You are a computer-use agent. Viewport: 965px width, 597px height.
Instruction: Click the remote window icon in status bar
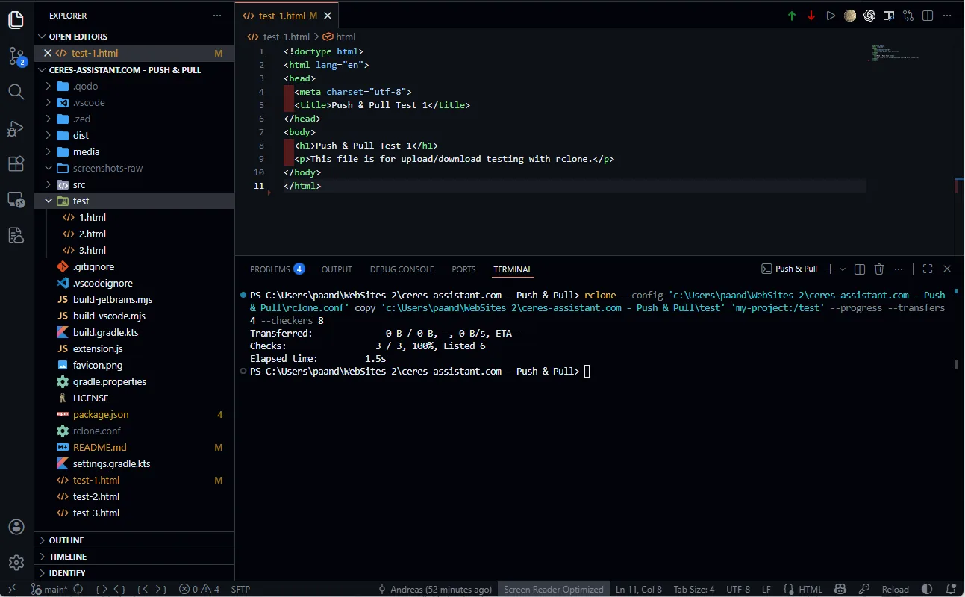coord(12,589)
